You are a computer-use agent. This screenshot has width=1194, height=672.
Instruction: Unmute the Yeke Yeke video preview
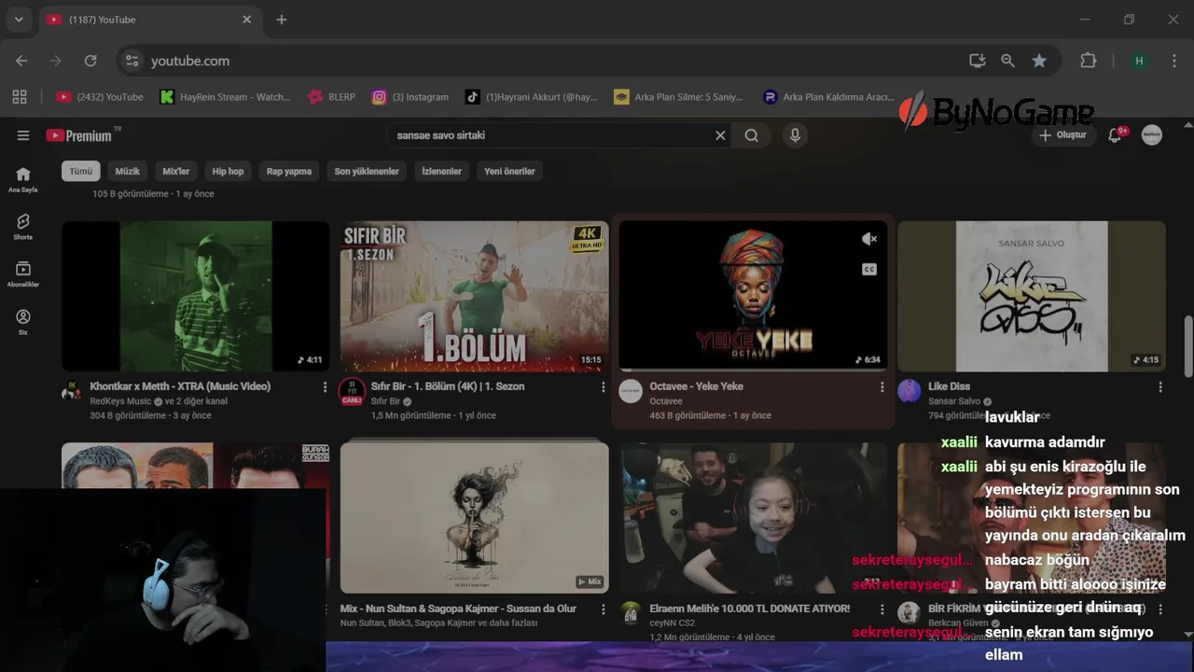point(869,239)
